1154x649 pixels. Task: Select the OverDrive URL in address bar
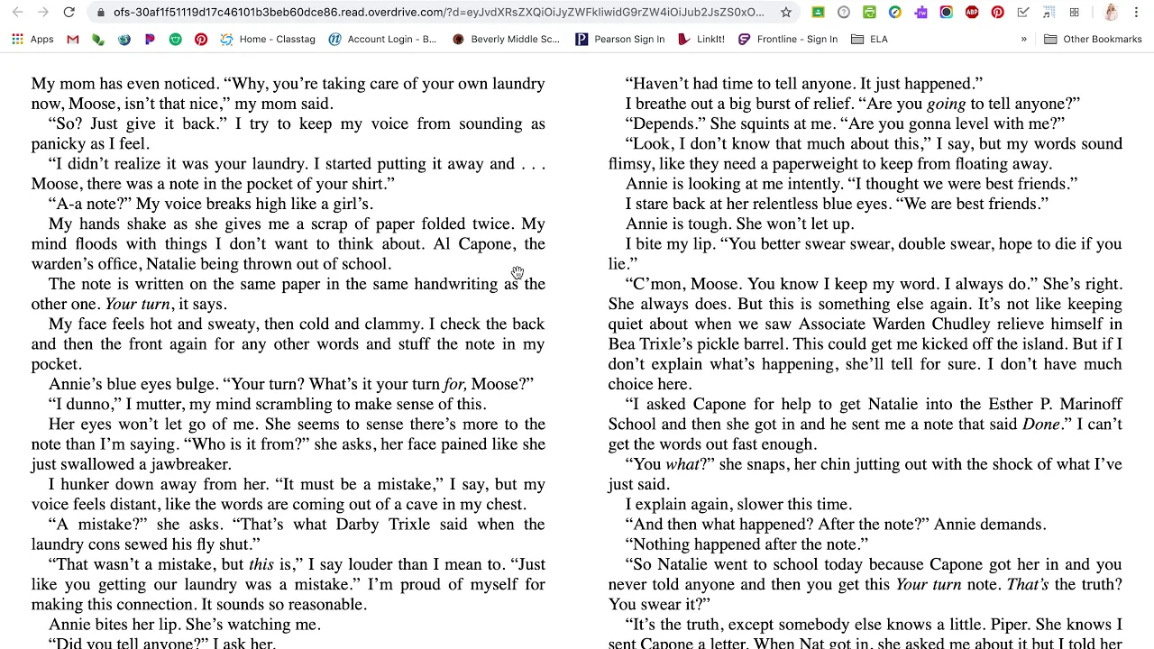[x=438, y=13]
